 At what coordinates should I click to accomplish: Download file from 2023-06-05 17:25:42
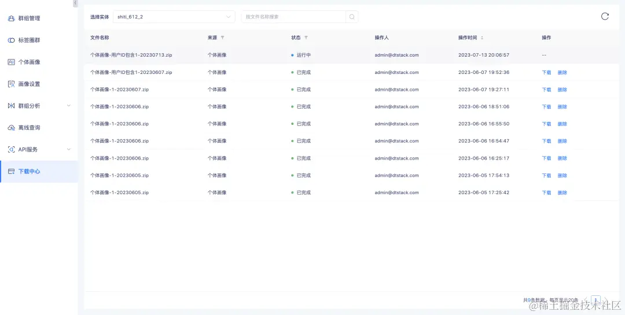pyautogui.click(x=546, y=192)
